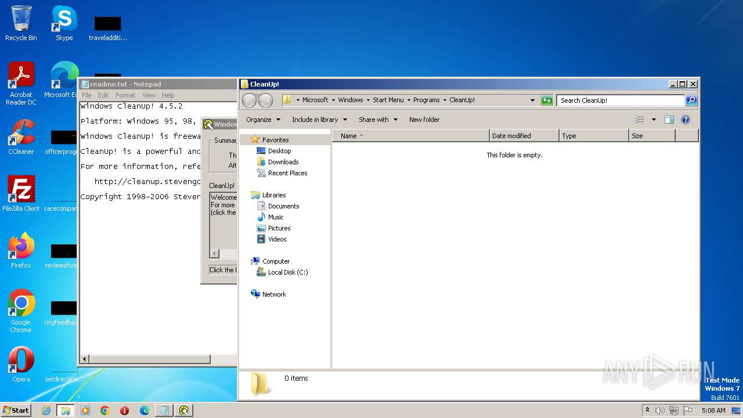Open Notepad Format menu
This screenshot has height=418, width=743.
pos(125,95)
